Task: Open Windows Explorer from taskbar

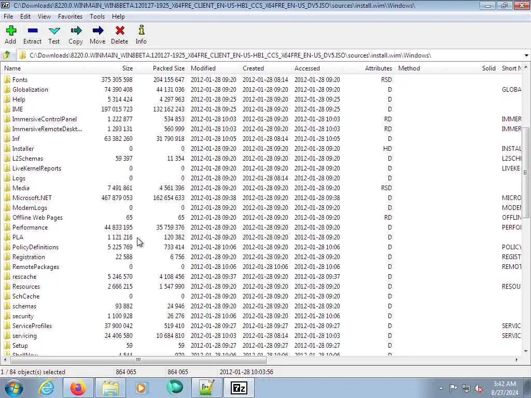Action: tap(110, 388)
